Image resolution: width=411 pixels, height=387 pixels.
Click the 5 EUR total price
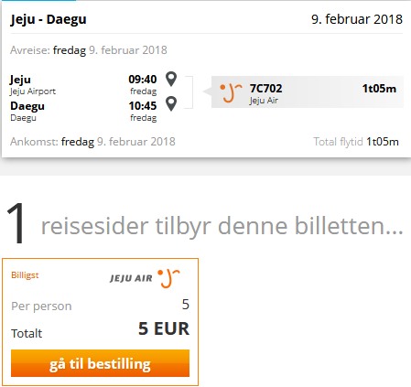point(164,328)
